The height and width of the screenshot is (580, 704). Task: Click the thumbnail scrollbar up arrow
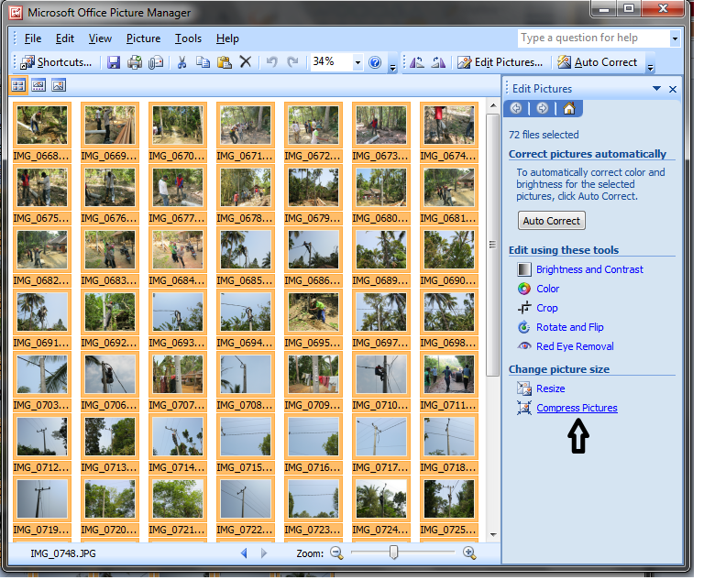pos(493,105)
